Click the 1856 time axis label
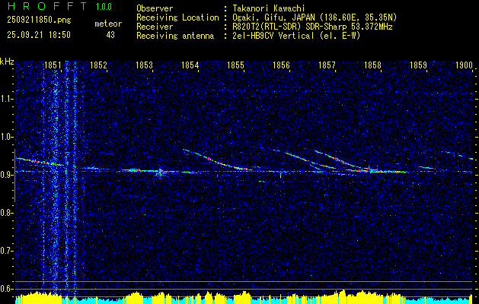Viewport: 479px width, 304px height. click(x=281, y=65)
